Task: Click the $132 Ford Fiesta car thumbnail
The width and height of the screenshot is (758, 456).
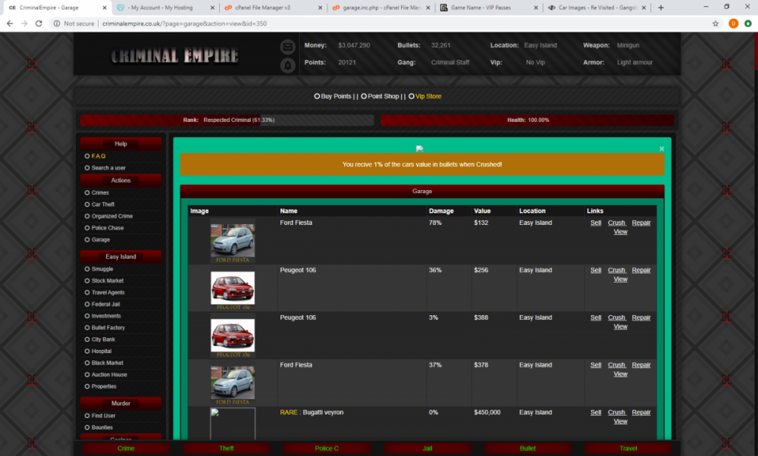Action: [233, 242]
